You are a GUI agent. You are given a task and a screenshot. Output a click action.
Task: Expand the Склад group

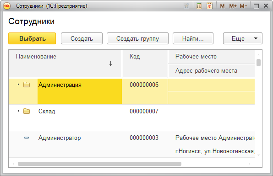(x=18, y=111)
